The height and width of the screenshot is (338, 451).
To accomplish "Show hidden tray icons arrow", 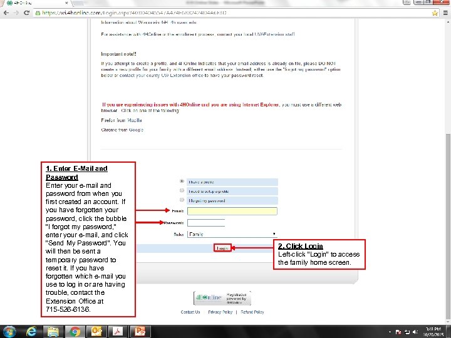I will 390,332.
